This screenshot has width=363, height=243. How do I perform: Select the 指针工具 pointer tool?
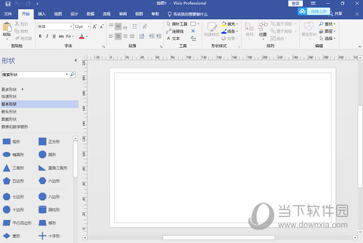(177, 24)
